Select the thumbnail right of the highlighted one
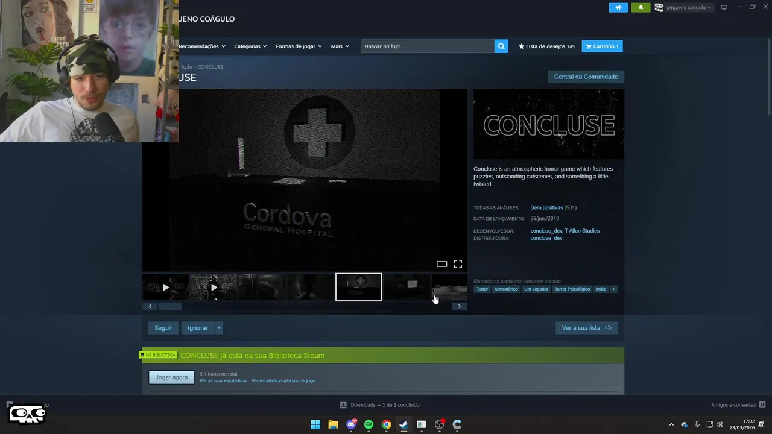The image size is (772, 434). click(407, 287)
